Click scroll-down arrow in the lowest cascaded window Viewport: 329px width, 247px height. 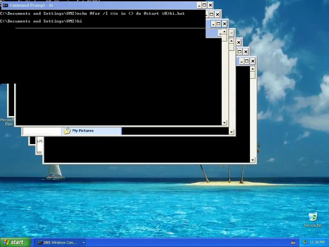point(253,160)
